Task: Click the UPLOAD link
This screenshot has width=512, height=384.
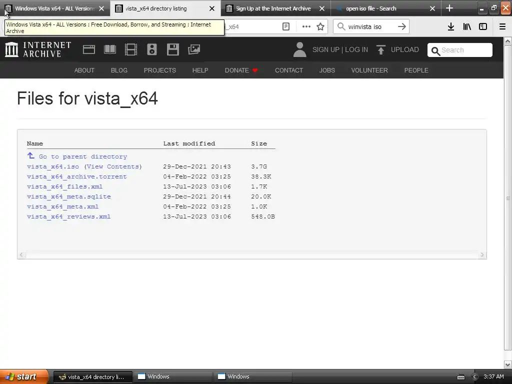Action: tap(405, 49)
